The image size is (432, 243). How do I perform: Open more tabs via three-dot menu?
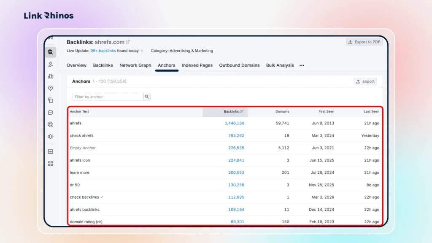click(x=302, y=65)
